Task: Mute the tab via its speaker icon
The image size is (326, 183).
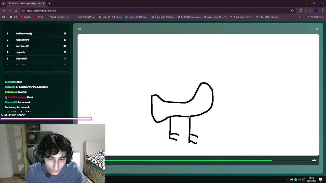Action: click(x=39, y=4)
